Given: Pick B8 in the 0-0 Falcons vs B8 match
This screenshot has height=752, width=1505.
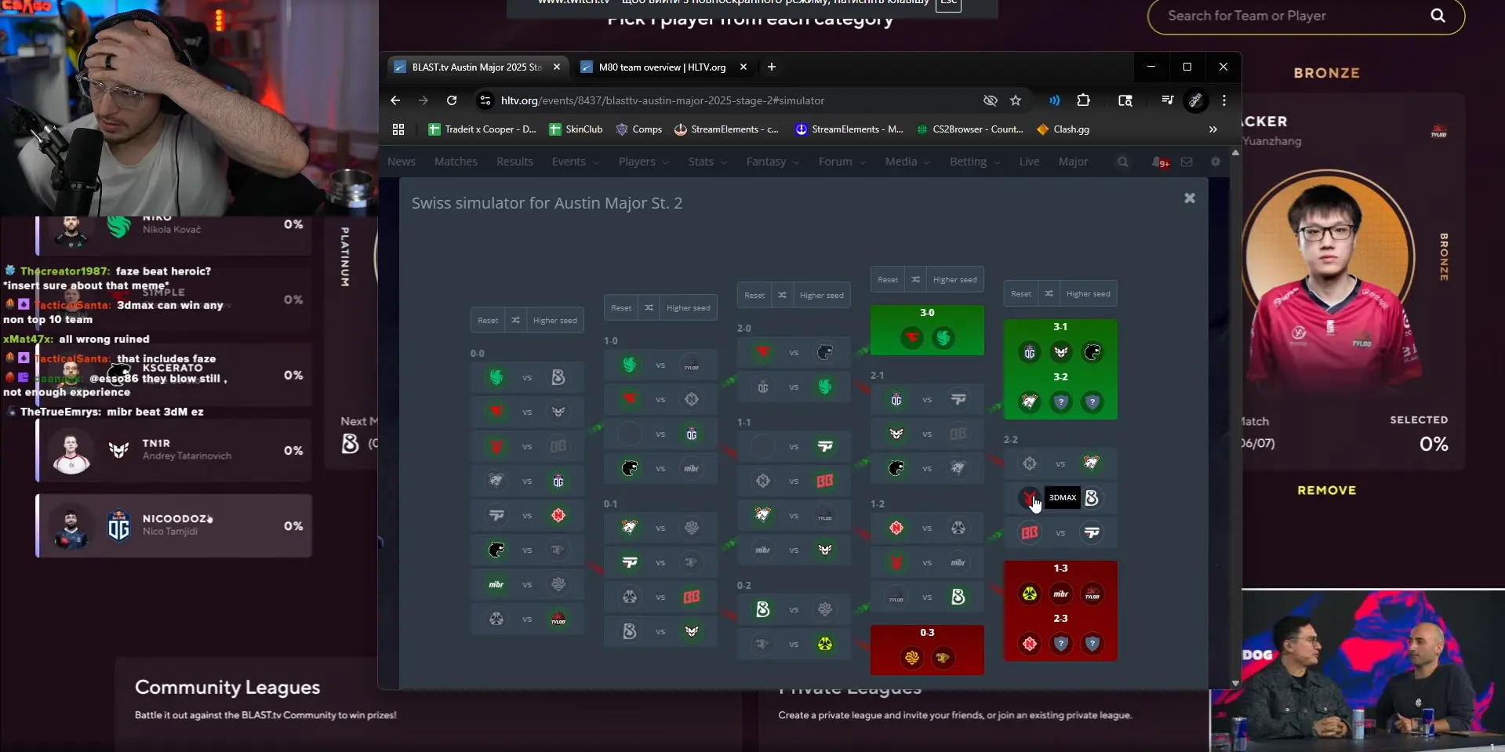Looking at the screenshot, I should (x=558, y=377).
